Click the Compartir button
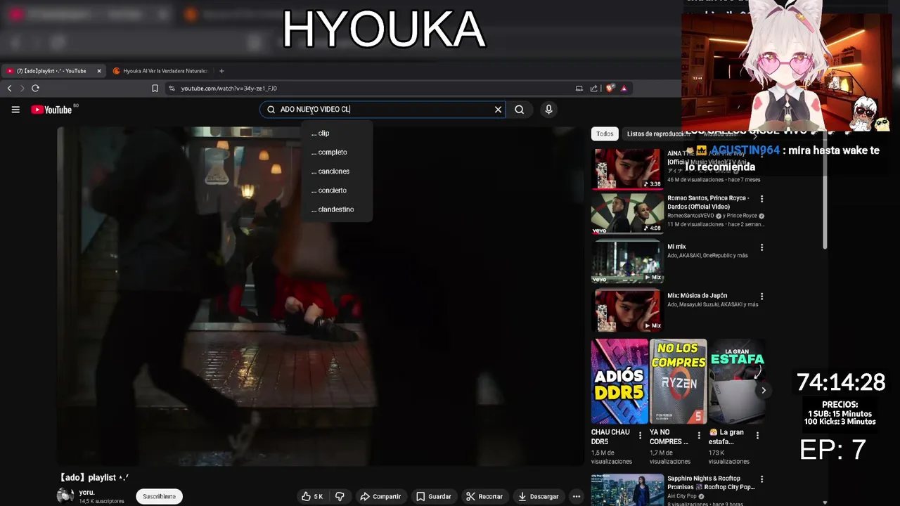Viewport: 900px width, 506px height. tap(380, 496)
